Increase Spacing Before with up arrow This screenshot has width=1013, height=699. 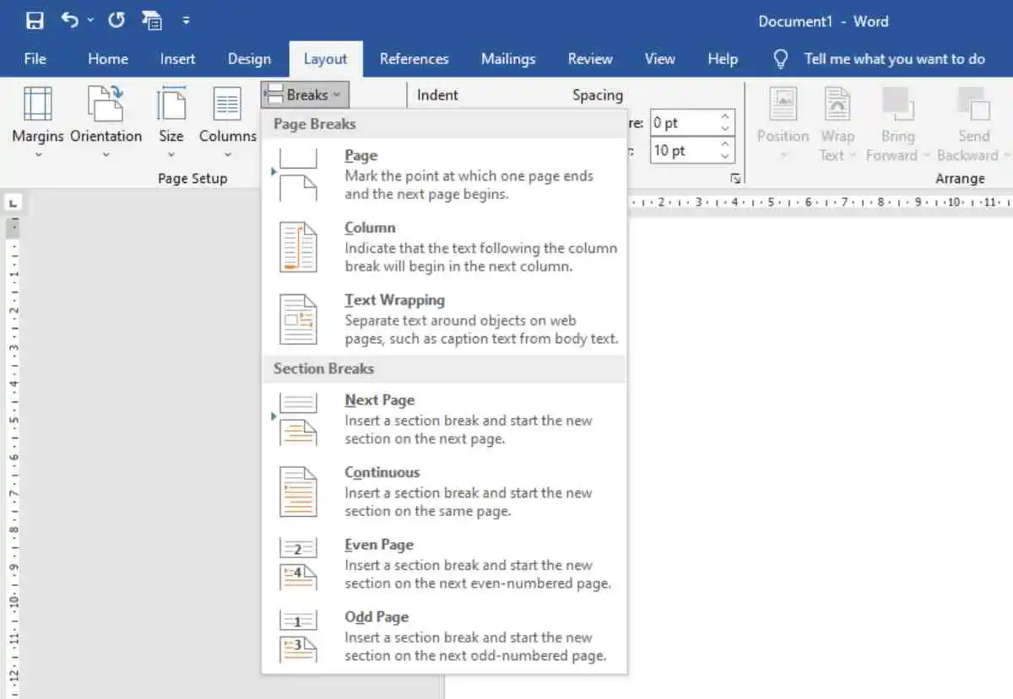725,117
